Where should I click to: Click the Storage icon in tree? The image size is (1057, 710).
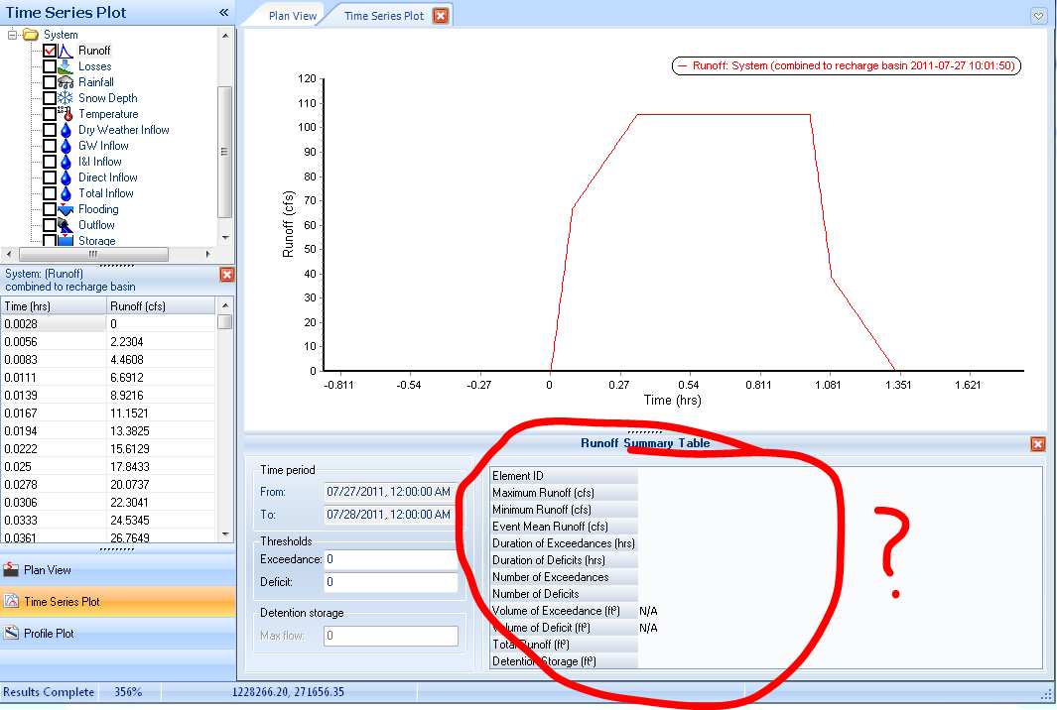click(x=66, y=240)
